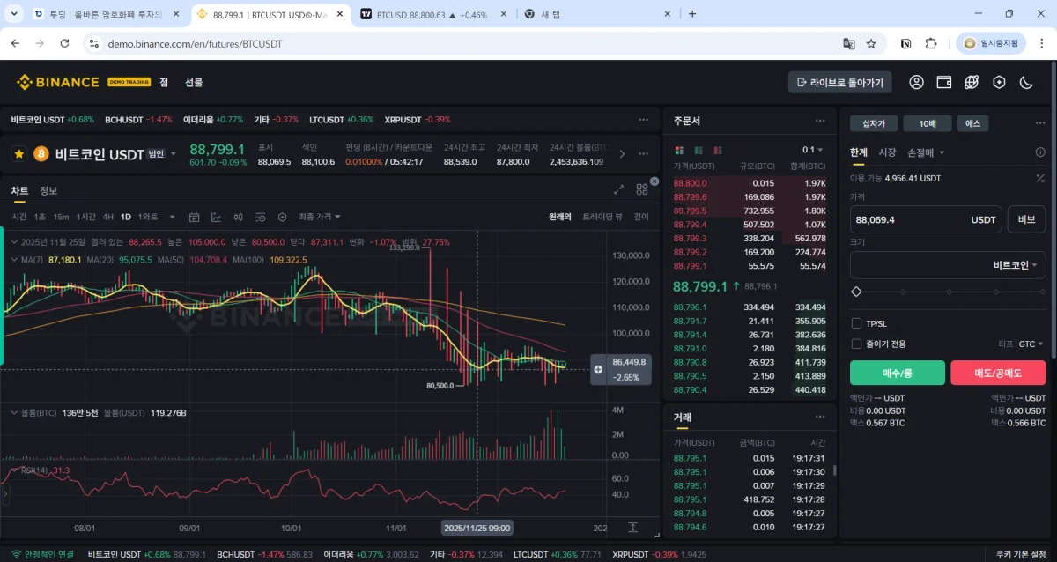This screenshot has width=1057, height=562.
Task: Select the 15m chart interval
Action: point(61,217)
